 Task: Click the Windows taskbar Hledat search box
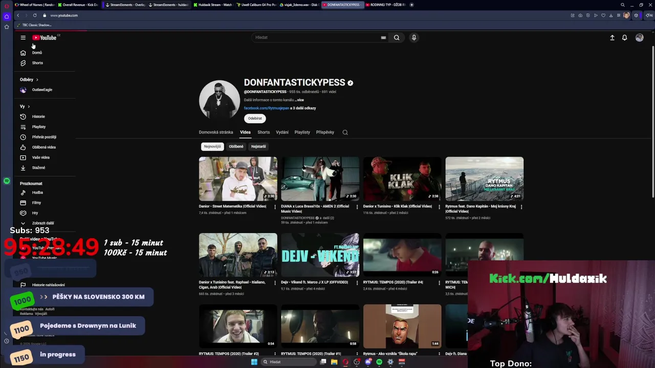point(288,362)
